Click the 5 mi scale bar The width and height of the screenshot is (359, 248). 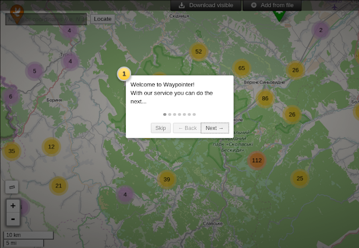[x=24, y=243]
